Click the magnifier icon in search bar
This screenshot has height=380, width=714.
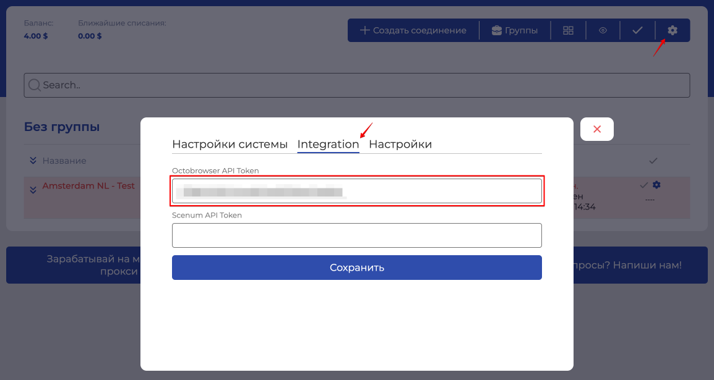34,85
